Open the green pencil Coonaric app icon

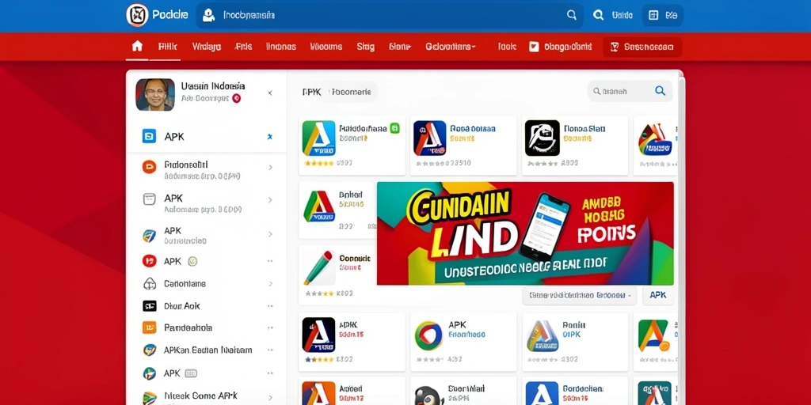[318, 267]
